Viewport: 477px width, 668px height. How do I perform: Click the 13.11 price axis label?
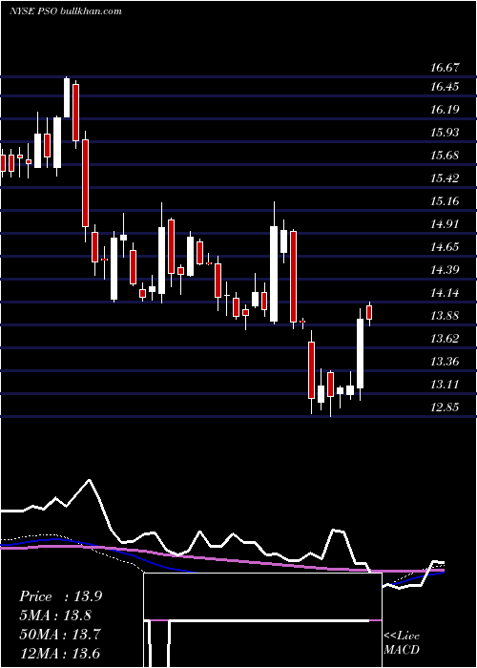(445, 385)
